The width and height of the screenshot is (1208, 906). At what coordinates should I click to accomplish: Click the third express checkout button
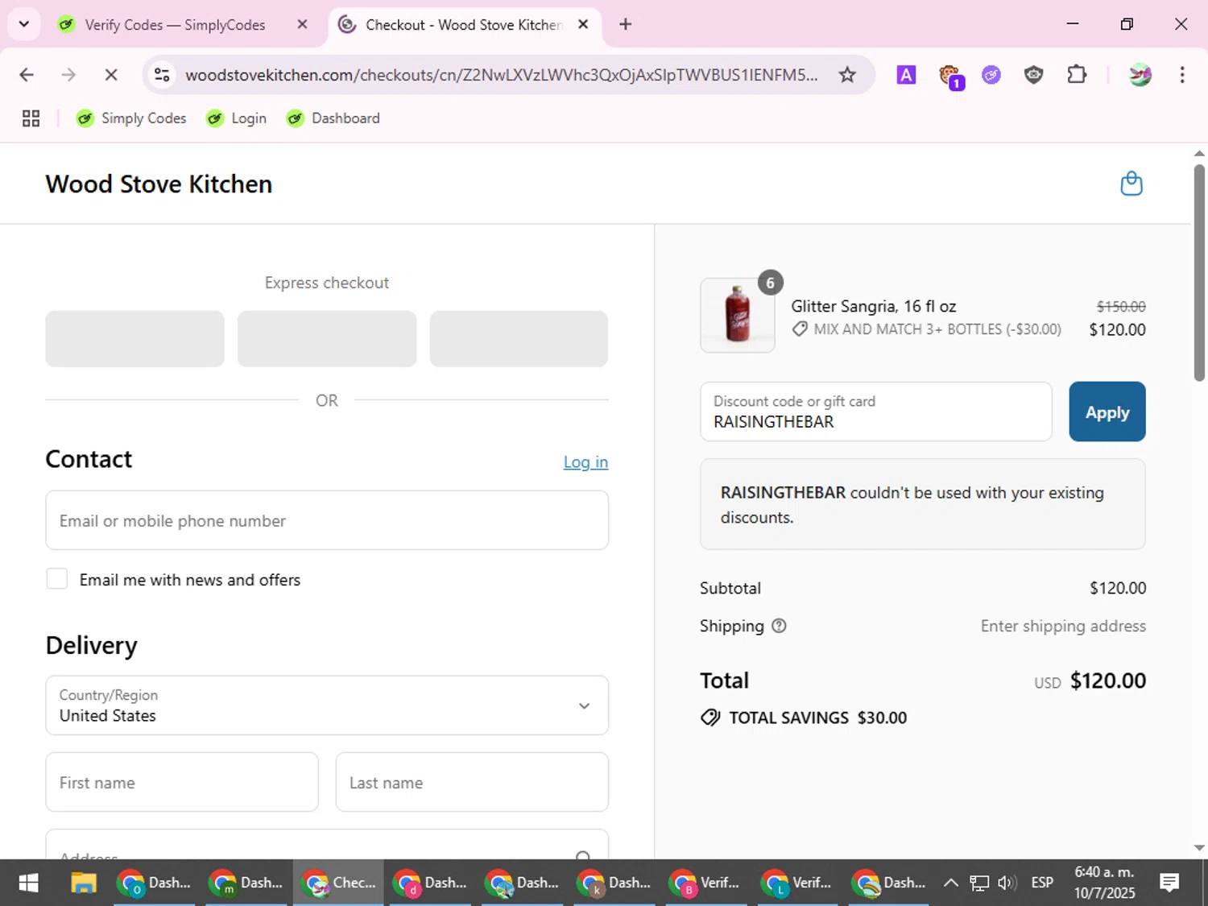click(x=519, y=339)
